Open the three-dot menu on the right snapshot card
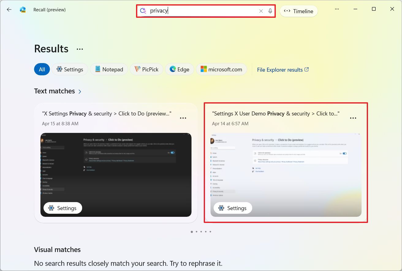This screenshot has height=271, width=402. 353,118
